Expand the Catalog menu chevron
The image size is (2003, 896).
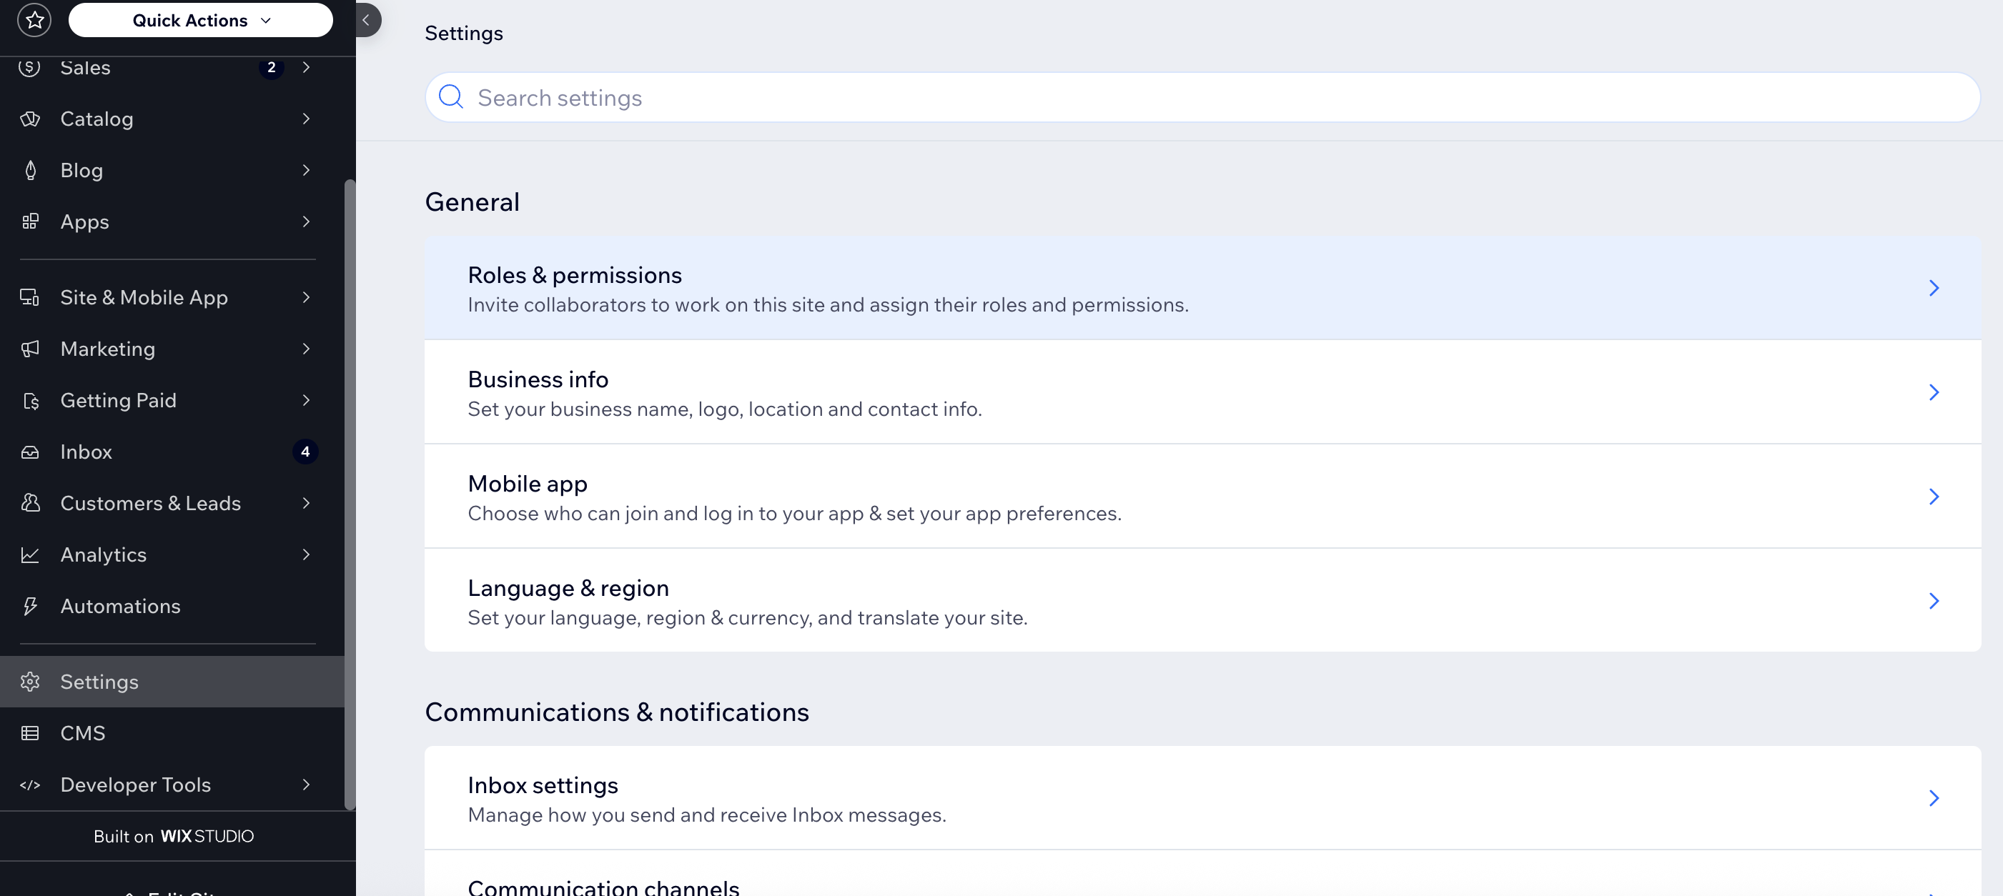(307, 119)
